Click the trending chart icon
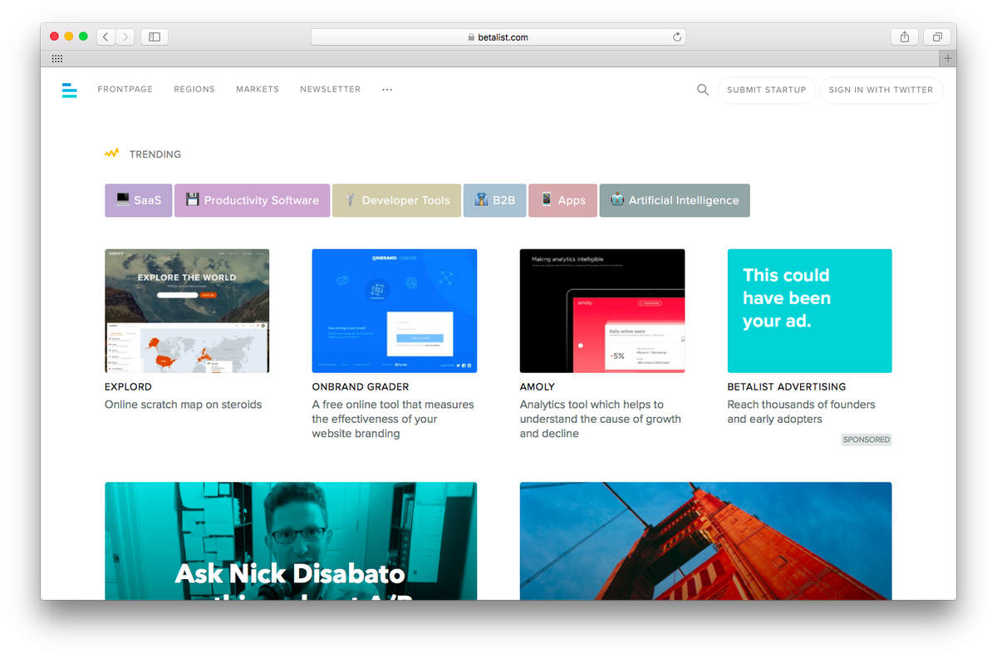Image resolution: width=997 pixels, height=658 pixels. tap(112, 154)
